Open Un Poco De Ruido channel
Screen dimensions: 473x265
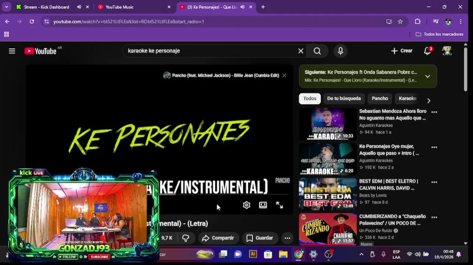point(376,231)
